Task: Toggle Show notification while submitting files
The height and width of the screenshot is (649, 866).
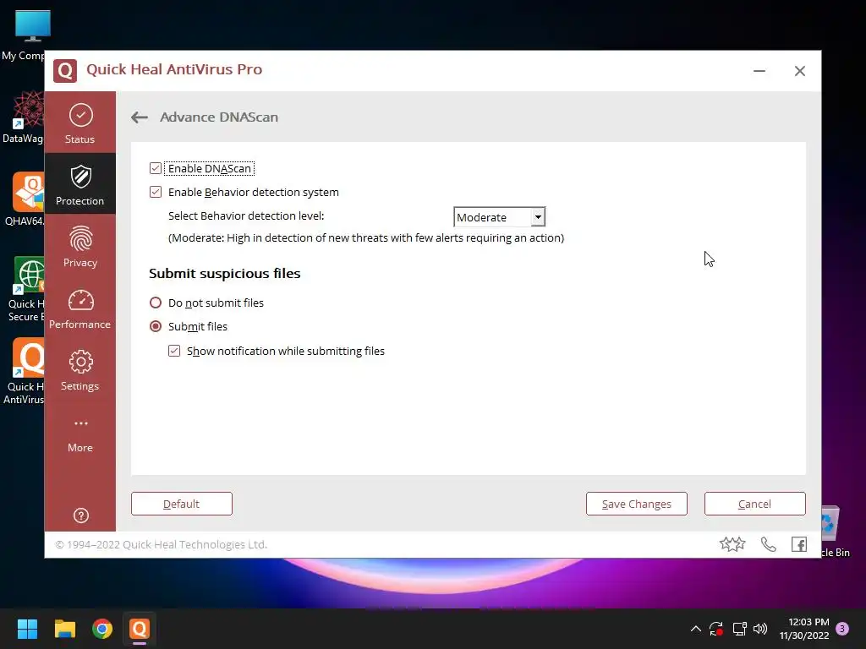Action: pos(174,351)
